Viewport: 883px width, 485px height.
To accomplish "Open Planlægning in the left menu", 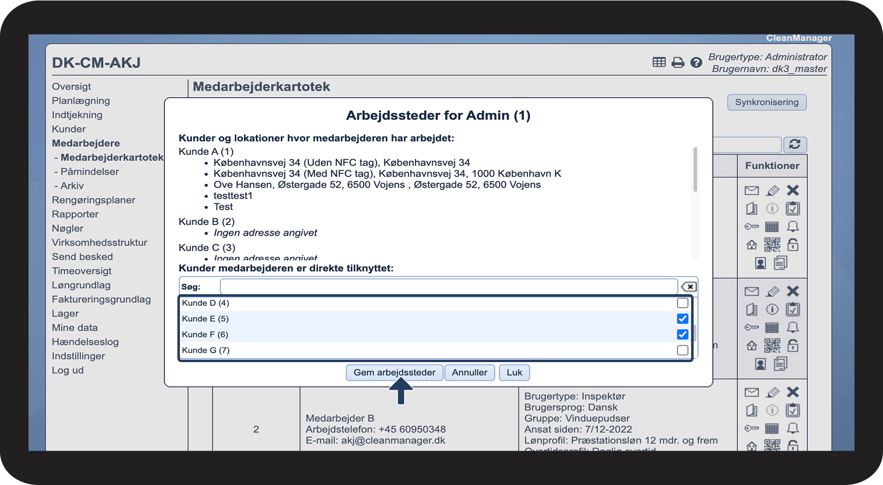I will pyautogui.click(x=81, y=100).
